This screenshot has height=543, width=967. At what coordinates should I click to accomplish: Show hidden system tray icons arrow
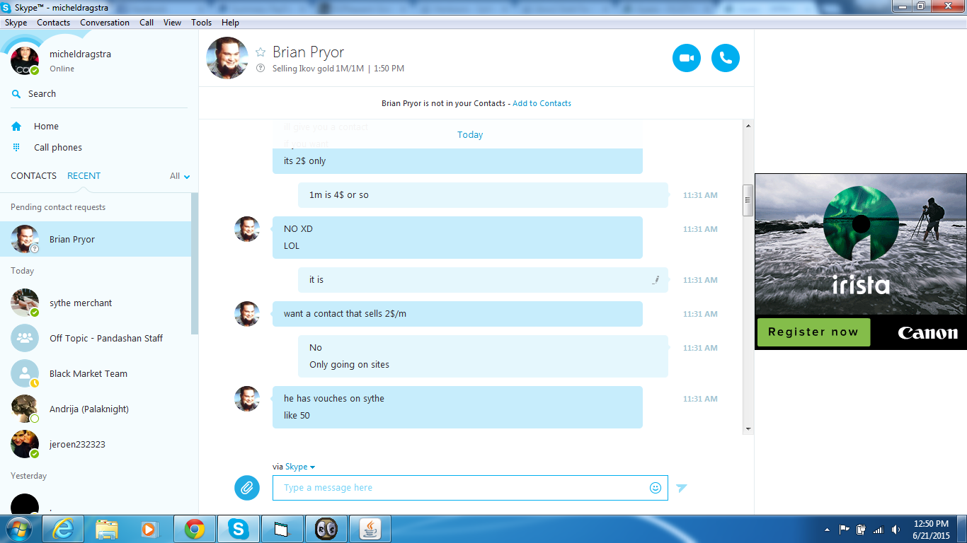click(828, 530)
